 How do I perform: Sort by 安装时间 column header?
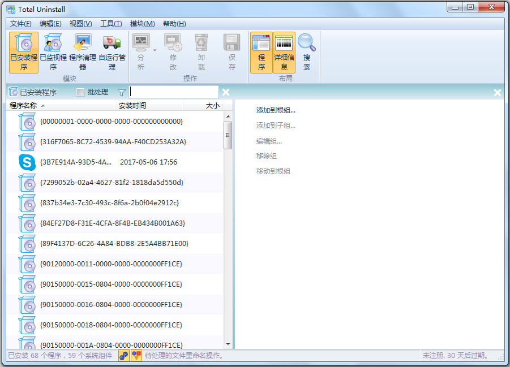click(x=149, y=106)
